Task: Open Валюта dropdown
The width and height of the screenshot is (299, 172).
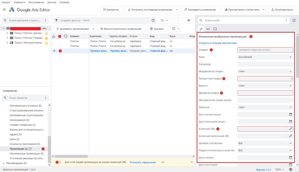Action: [265, 86]
